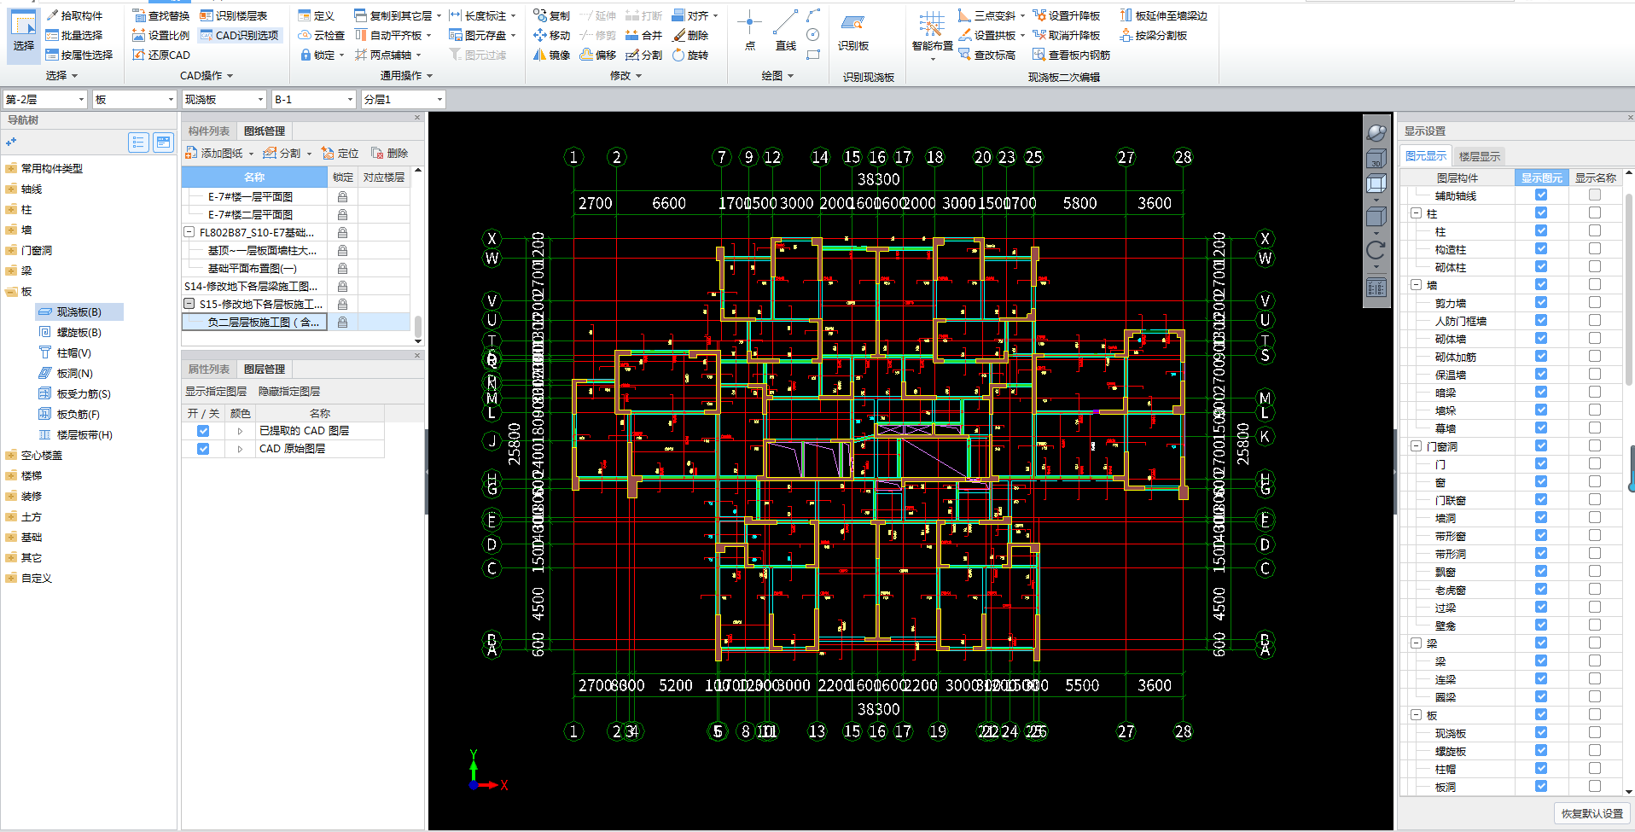Click 设置升降板 tool
Image resolution: width=1635 pixels, height=832 pixels.
1066,15
